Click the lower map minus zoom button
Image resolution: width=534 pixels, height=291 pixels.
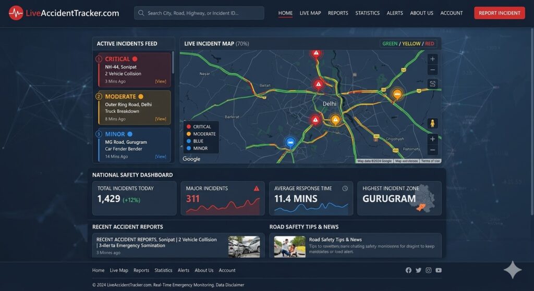tap(432, 150)
